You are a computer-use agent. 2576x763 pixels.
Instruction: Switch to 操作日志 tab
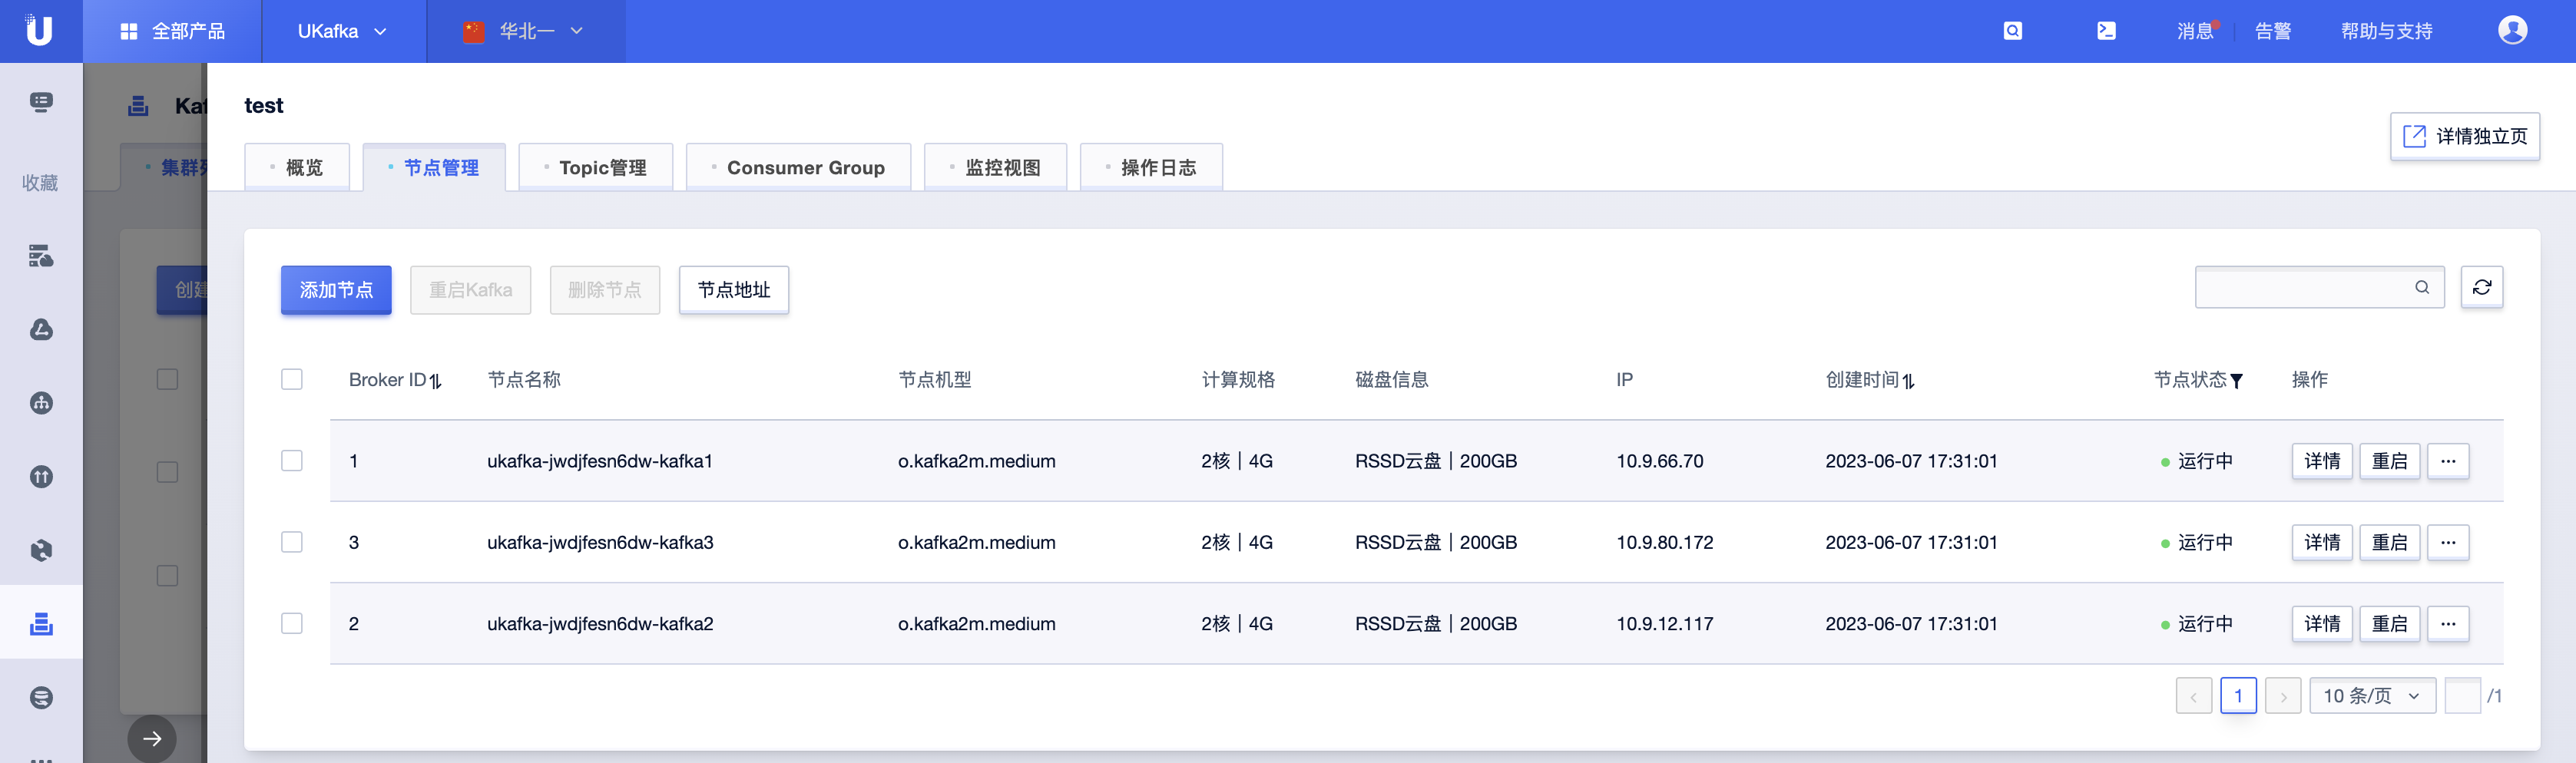[1151, 167]
